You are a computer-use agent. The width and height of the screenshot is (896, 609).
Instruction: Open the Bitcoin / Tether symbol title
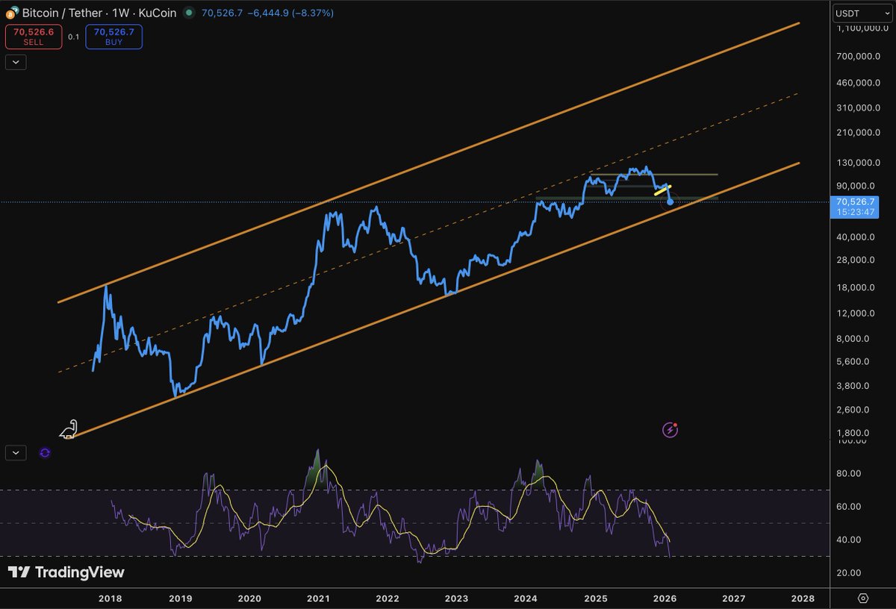pyautogui.click(x=101, y=13)
